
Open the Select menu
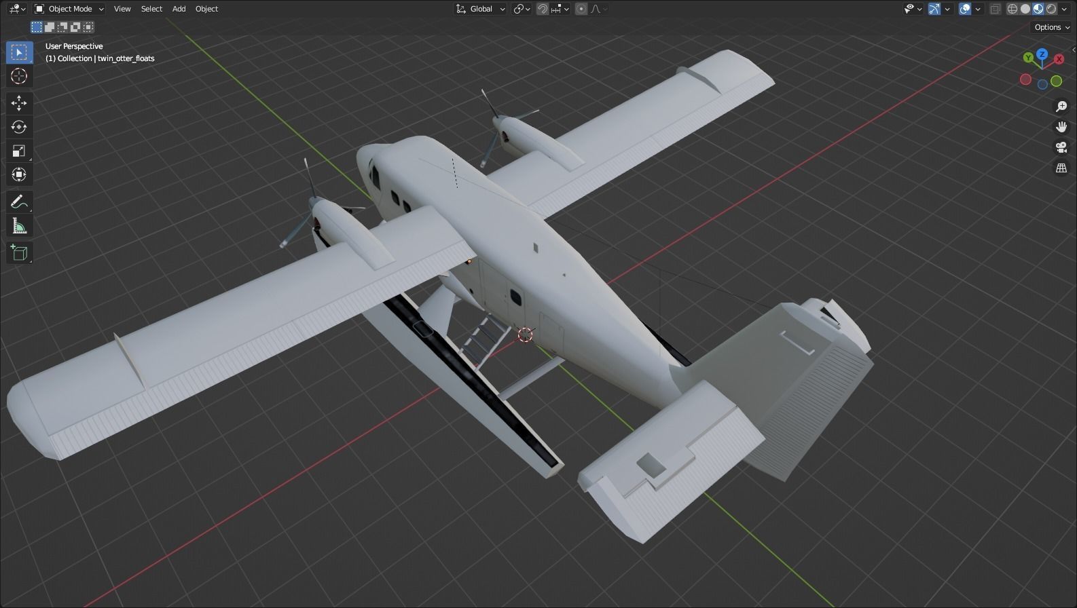point(151,9)
